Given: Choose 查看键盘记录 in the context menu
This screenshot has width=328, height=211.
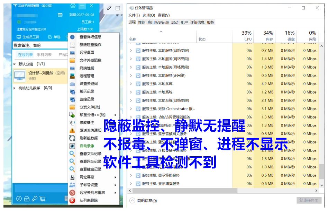Looking at the screenshot, I should [90, 169].
